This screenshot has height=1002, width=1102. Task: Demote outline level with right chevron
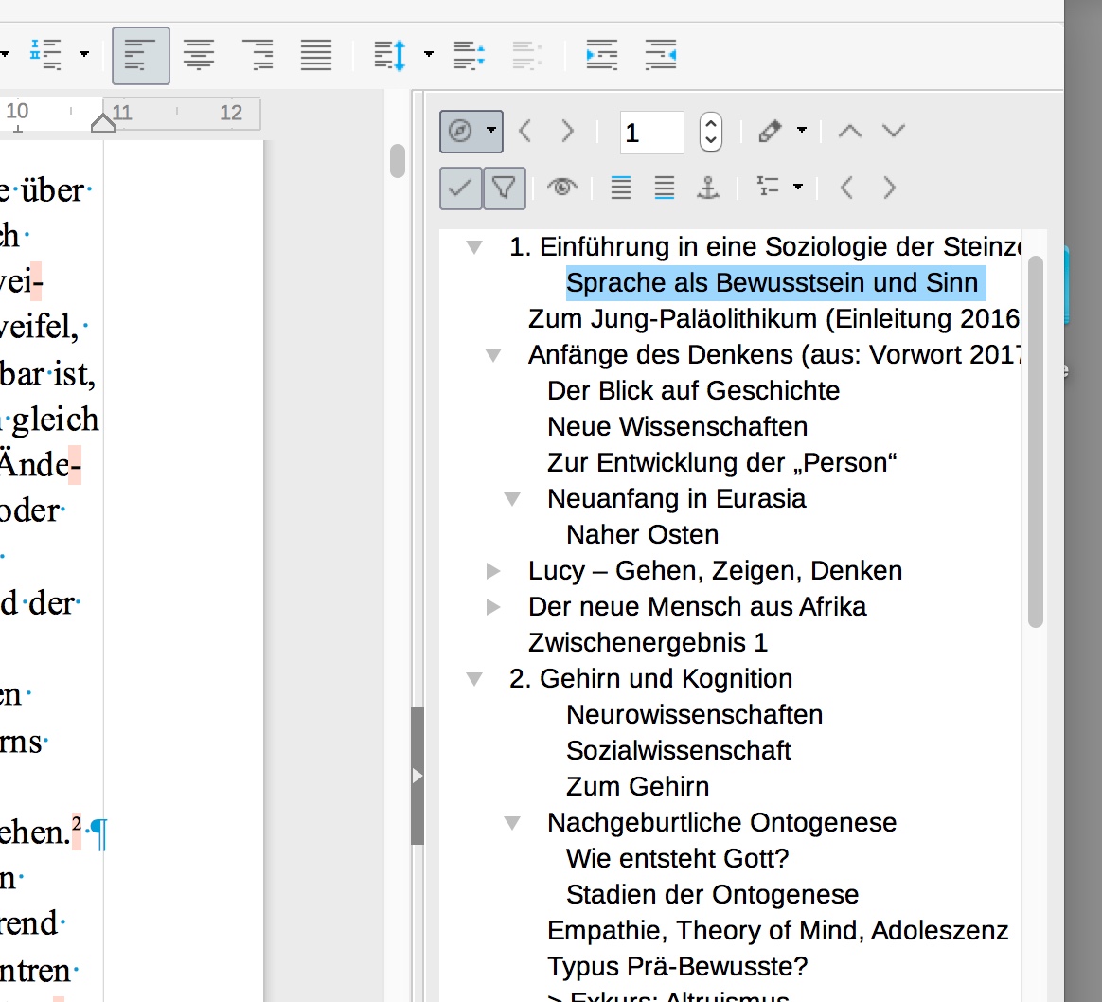pos(890,188)
